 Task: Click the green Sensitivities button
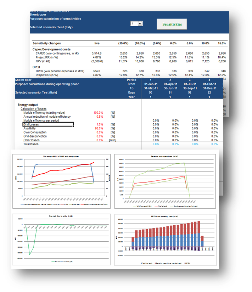click(x=172, y=24)
